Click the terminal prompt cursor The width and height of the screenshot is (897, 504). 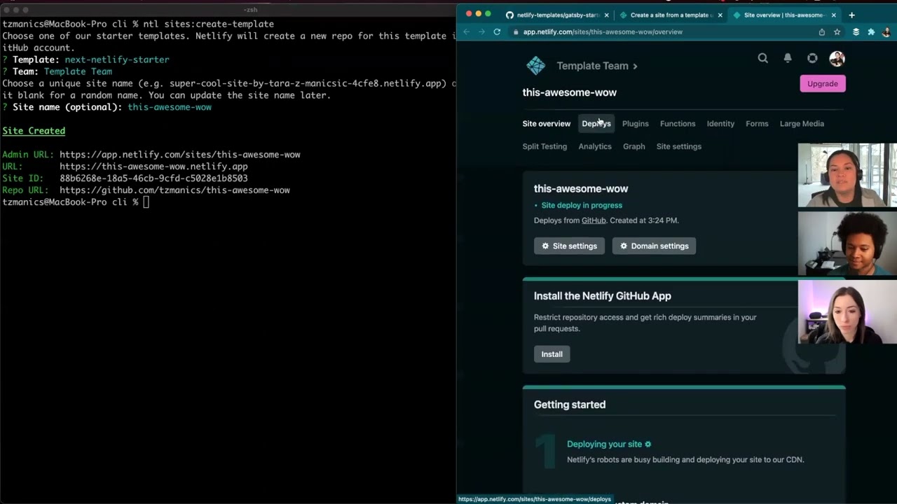tap(146, 202)
